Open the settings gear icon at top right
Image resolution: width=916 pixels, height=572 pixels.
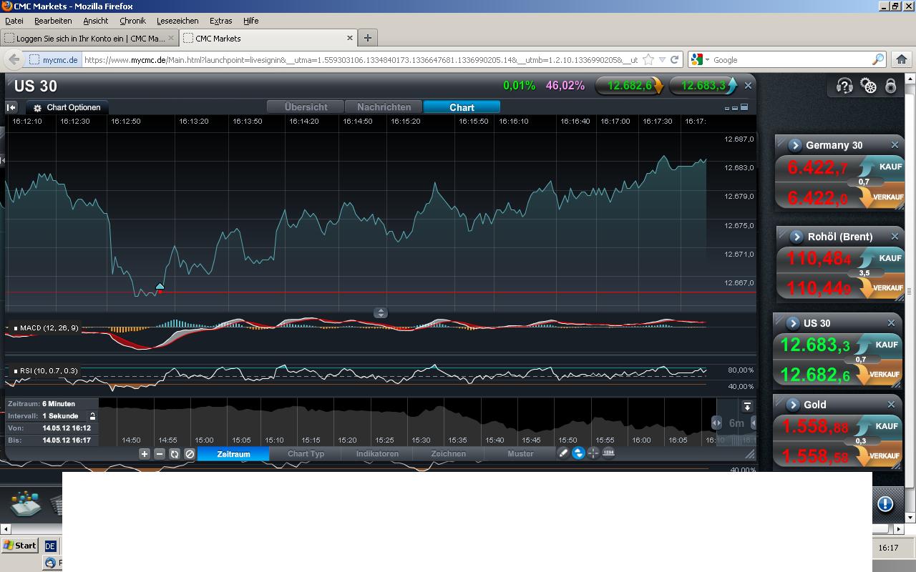[868, 86]
